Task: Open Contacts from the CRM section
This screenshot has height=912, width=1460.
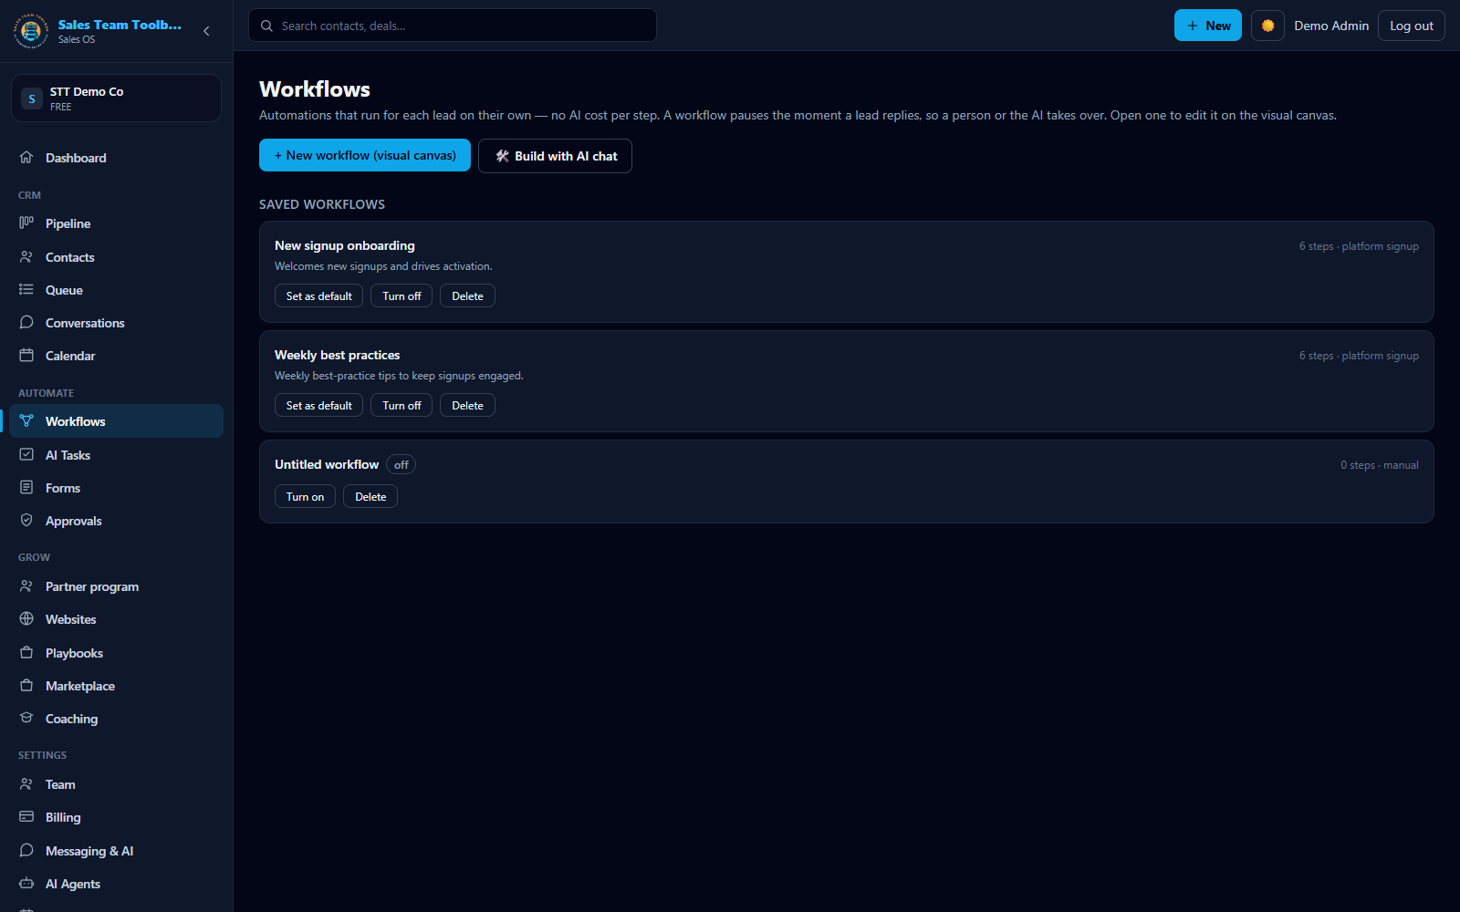Action: (116, 257)
